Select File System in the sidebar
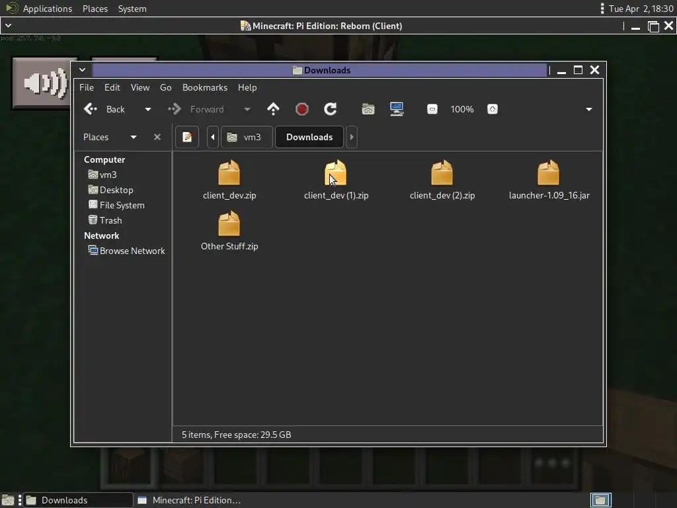This screenshot has width=677, height=508. tap(116, 205)
